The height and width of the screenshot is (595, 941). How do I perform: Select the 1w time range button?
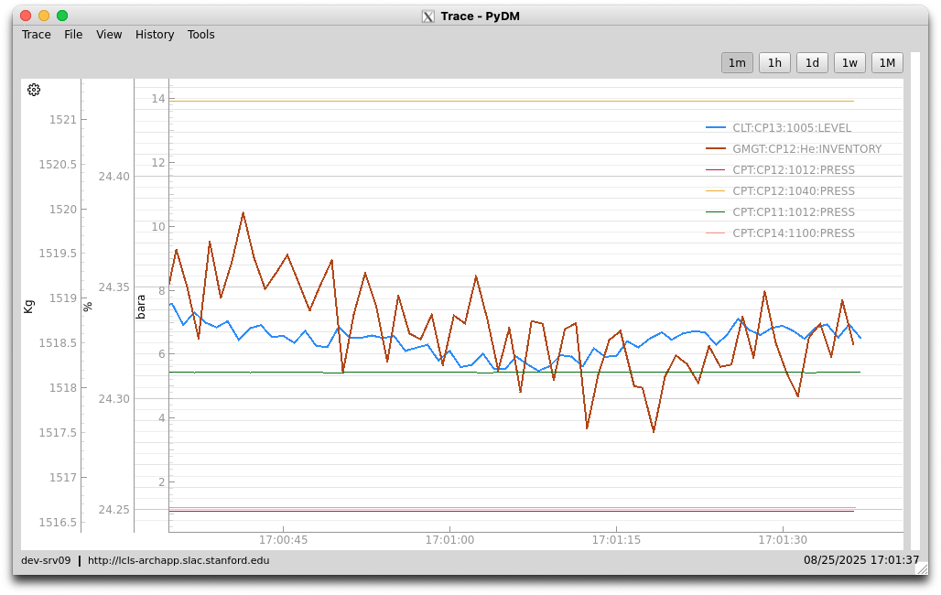[x=849, y=62]
